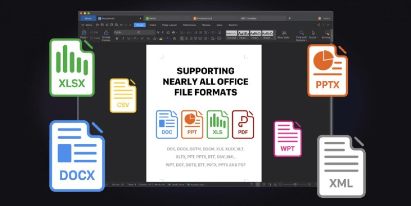
Task: Switch to the Book1 spreadsheet tab
Action: click(168, 18)
